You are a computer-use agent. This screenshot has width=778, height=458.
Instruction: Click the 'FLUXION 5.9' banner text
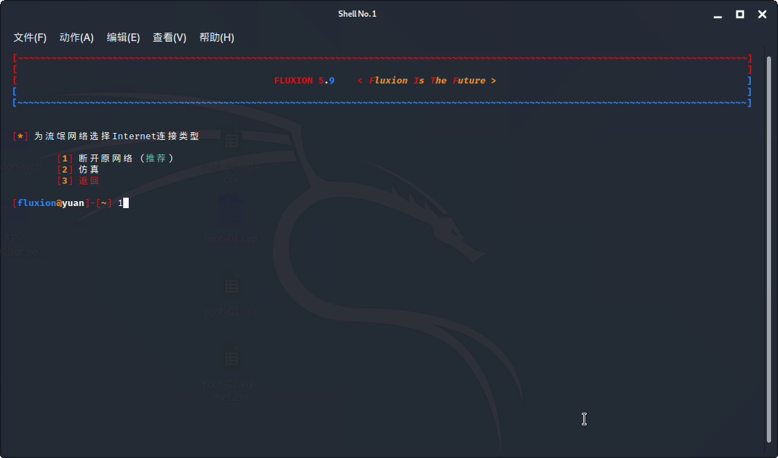click(304, 80)
